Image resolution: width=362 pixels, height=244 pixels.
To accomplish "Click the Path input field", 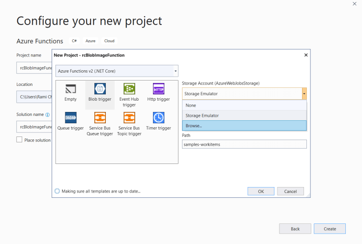I will click(244, 144).
